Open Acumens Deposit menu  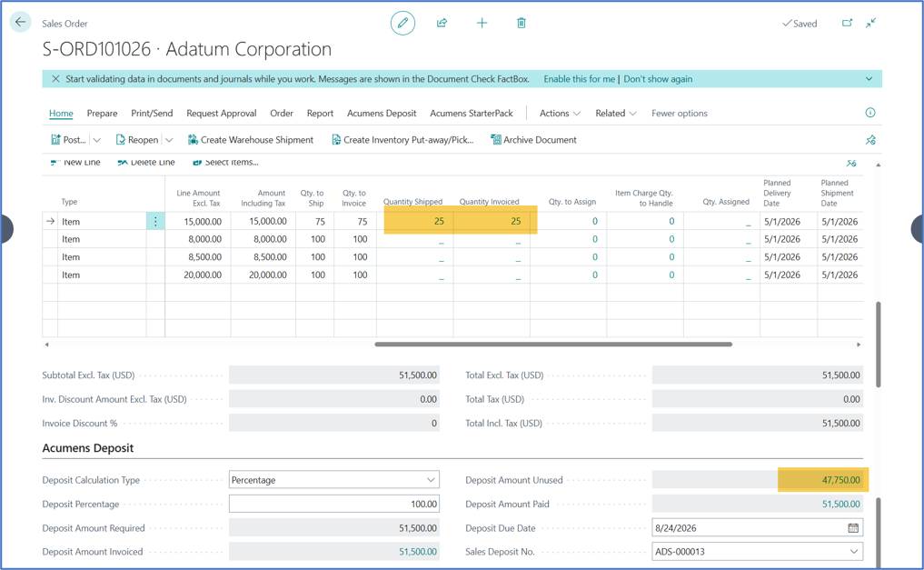pyautogui.click(x=382, y=113)
